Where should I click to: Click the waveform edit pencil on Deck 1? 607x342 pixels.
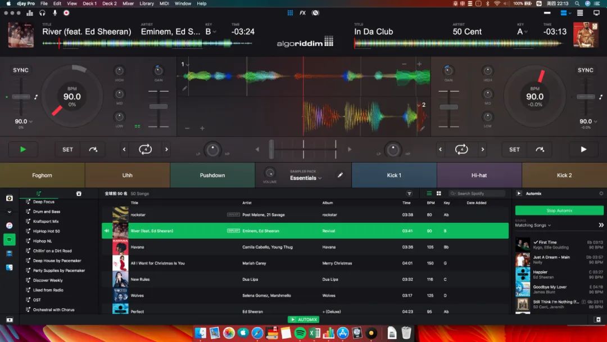(185, 88)
